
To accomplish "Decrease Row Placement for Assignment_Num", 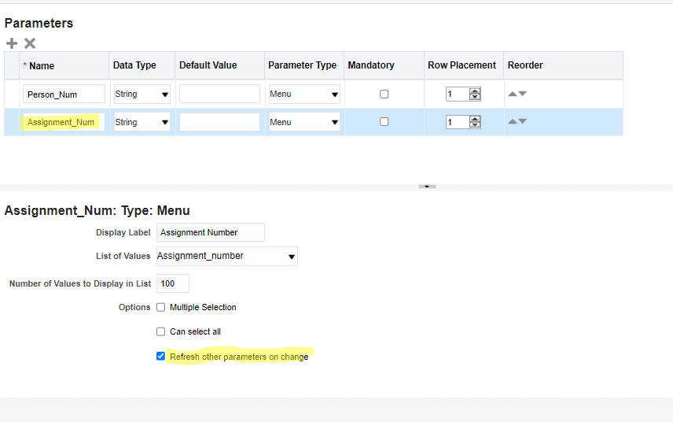I will click(475, 125).
